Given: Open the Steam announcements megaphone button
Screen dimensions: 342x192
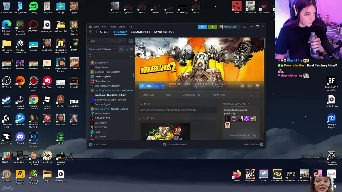Looking at the screenshot, I should click(202, 27).
